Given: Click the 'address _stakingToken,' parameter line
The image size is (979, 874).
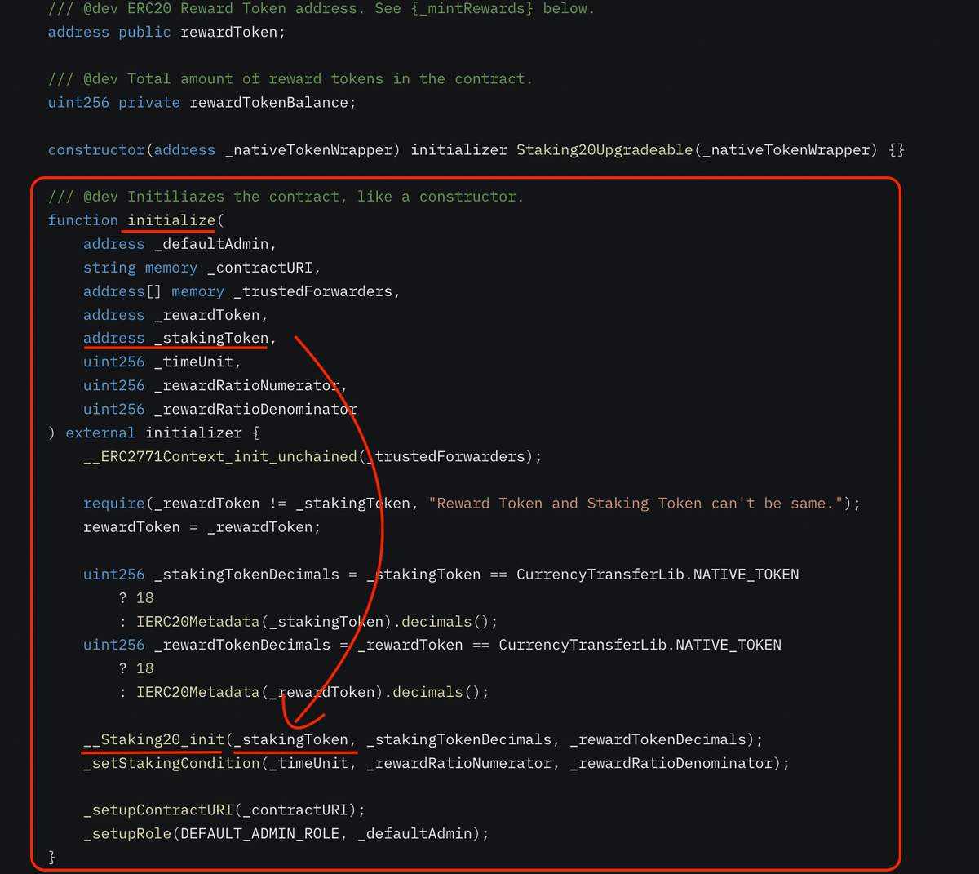Looking at the screenshot, I should point(180,338).
